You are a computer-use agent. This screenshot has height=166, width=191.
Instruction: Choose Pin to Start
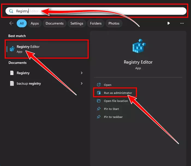(x=111, y=109)
